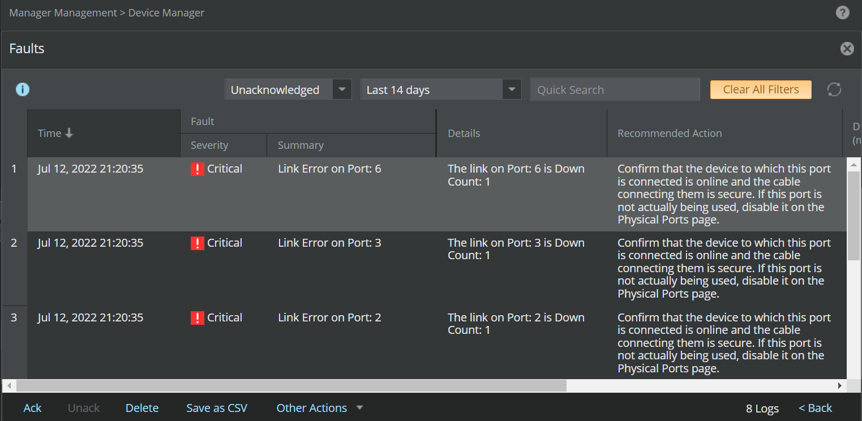The width and height of the screenshot is (862, 421).
Task: Click 'The link on Port: 6 is Down'
Action: 516,169
